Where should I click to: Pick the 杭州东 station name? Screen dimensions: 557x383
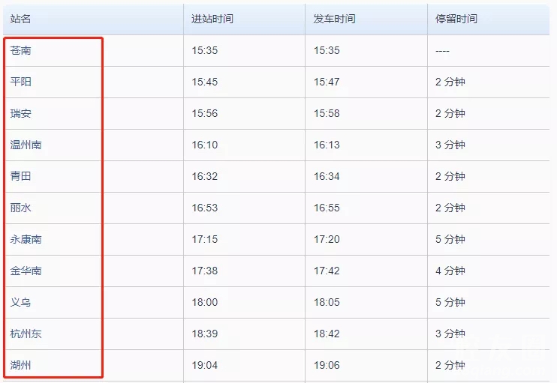click(x=26, y=334)
